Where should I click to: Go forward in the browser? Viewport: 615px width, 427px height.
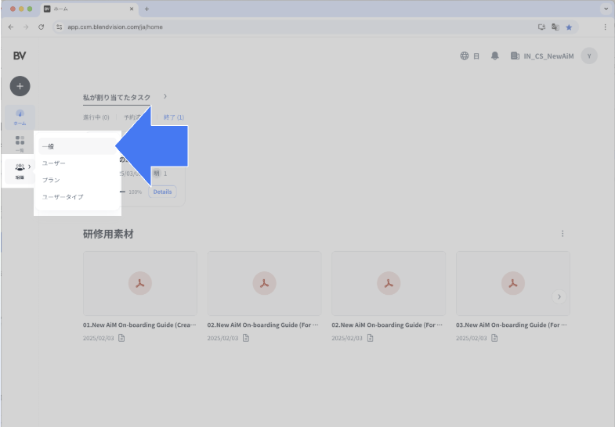click(x=26, y=27)
